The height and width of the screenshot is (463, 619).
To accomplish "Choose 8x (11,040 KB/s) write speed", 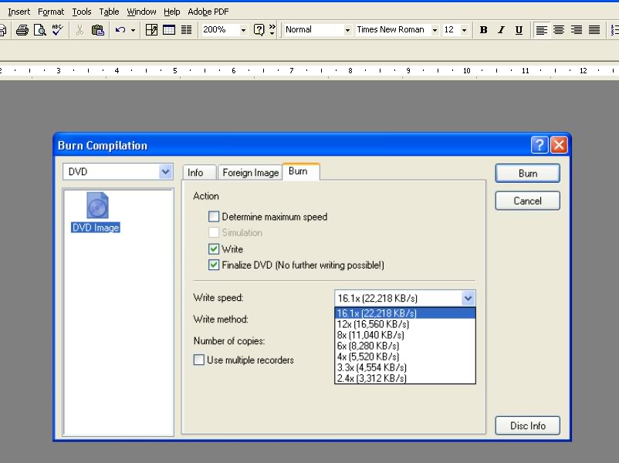I will (370, 335).
